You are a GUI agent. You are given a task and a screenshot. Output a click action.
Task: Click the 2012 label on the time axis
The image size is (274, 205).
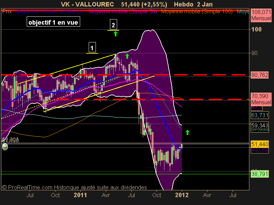[x=182, y=195]
